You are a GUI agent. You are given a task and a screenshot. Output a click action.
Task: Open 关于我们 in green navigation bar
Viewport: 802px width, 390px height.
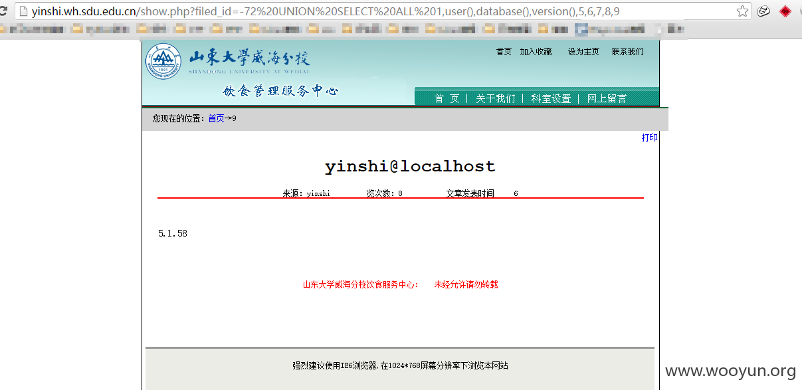[495, 98]
